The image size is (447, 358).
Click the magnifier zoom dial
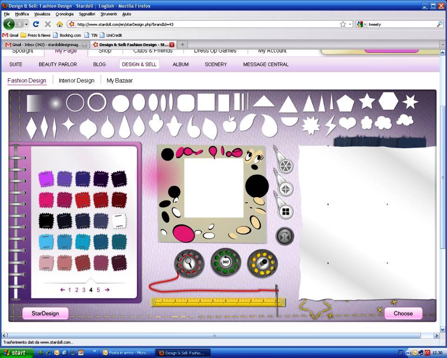[189, 264]
